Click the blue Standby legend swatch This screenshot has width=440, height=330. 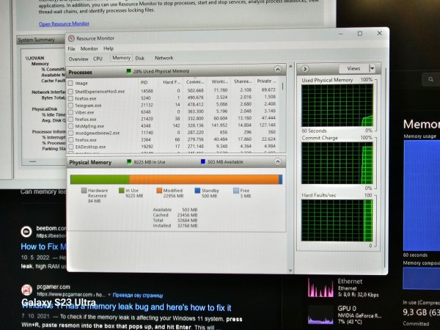click(x=197, y=191)
